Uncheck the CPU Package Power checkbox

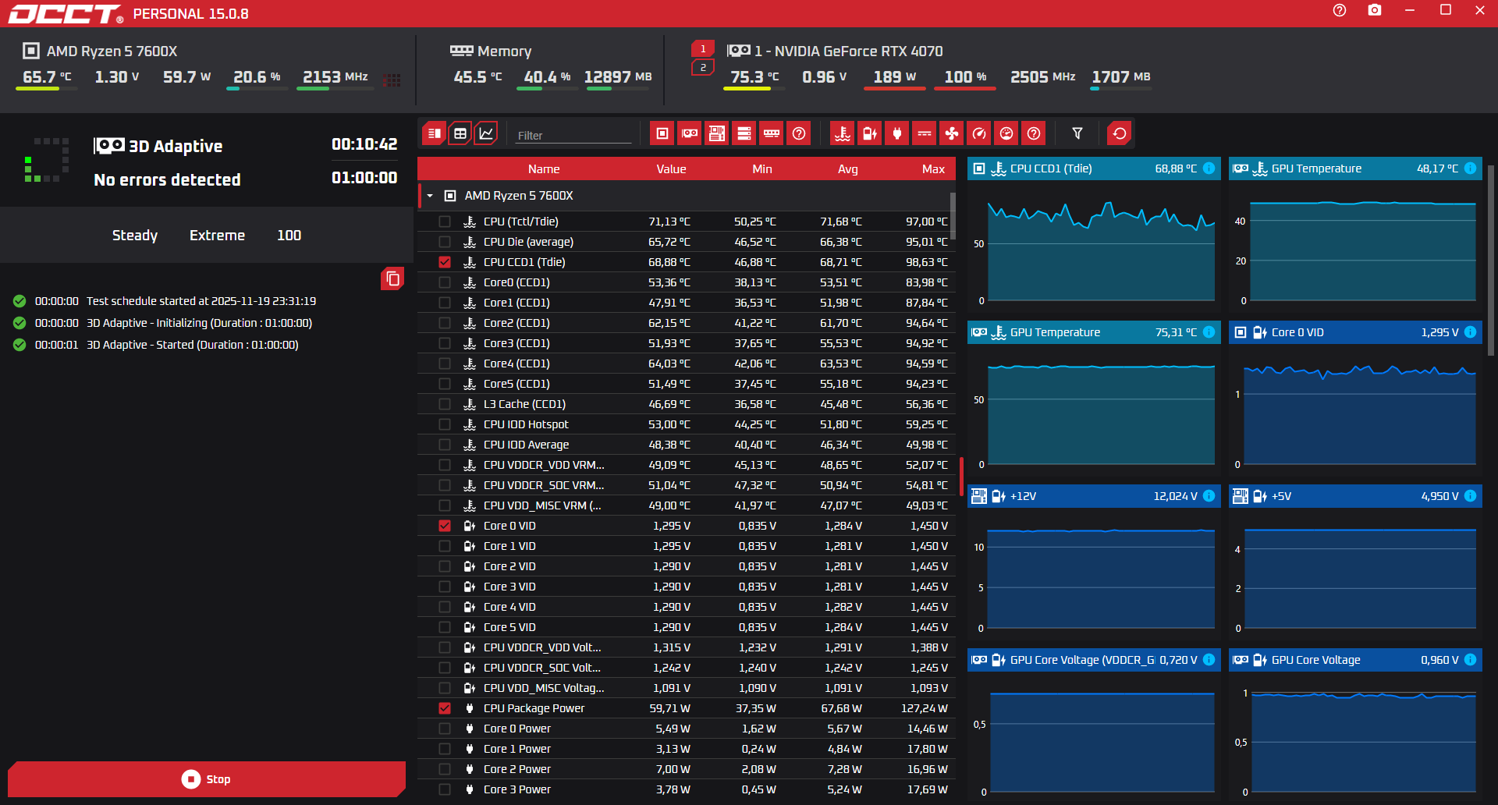445,708
